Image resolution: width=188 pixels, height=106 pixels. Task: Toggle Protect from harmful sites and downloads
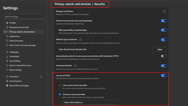click(163, 21)
